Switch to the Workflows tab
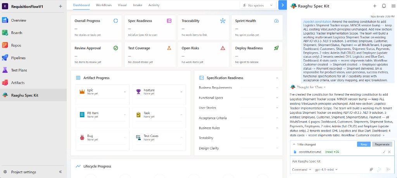 [104, 5]
